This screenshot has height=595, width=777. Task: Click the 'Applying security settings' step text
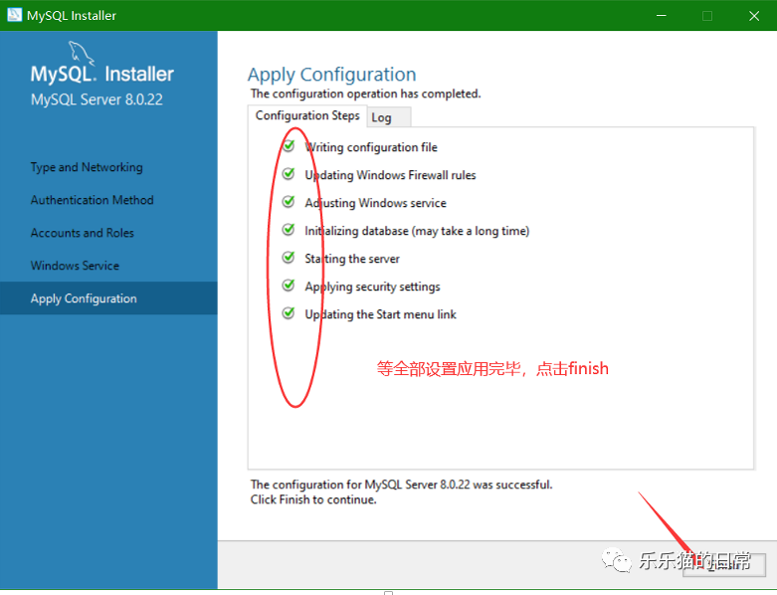click(x=373, y=287)
